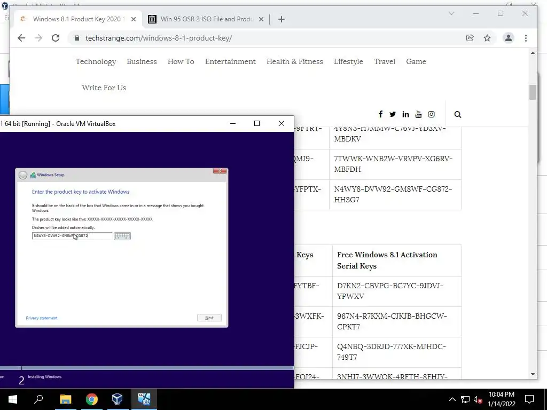Open the notification center
This screenshot has height=410, width=547.
[x=529, y=399]
